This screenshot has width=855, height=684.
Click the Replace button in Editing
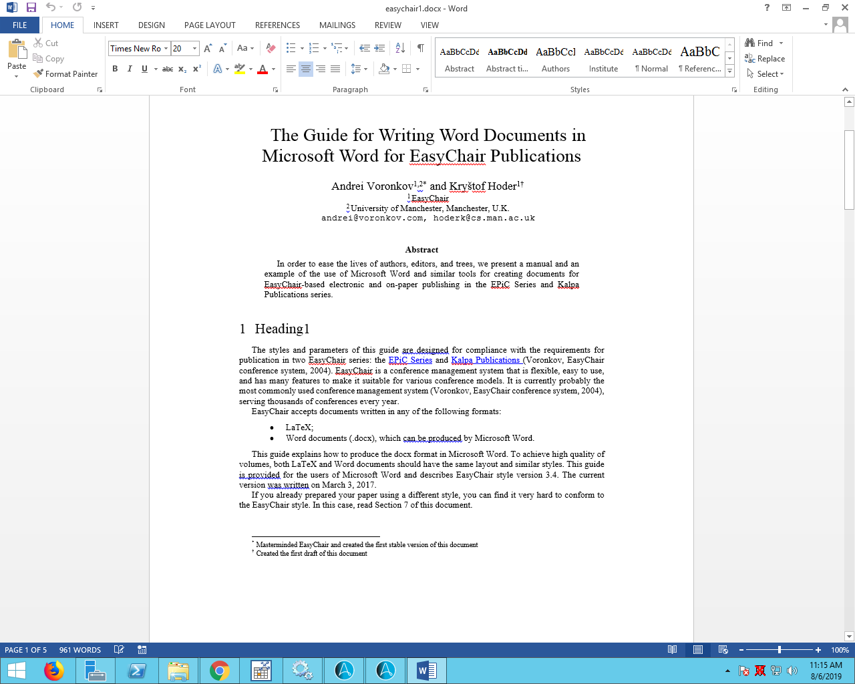coord(765,59)
